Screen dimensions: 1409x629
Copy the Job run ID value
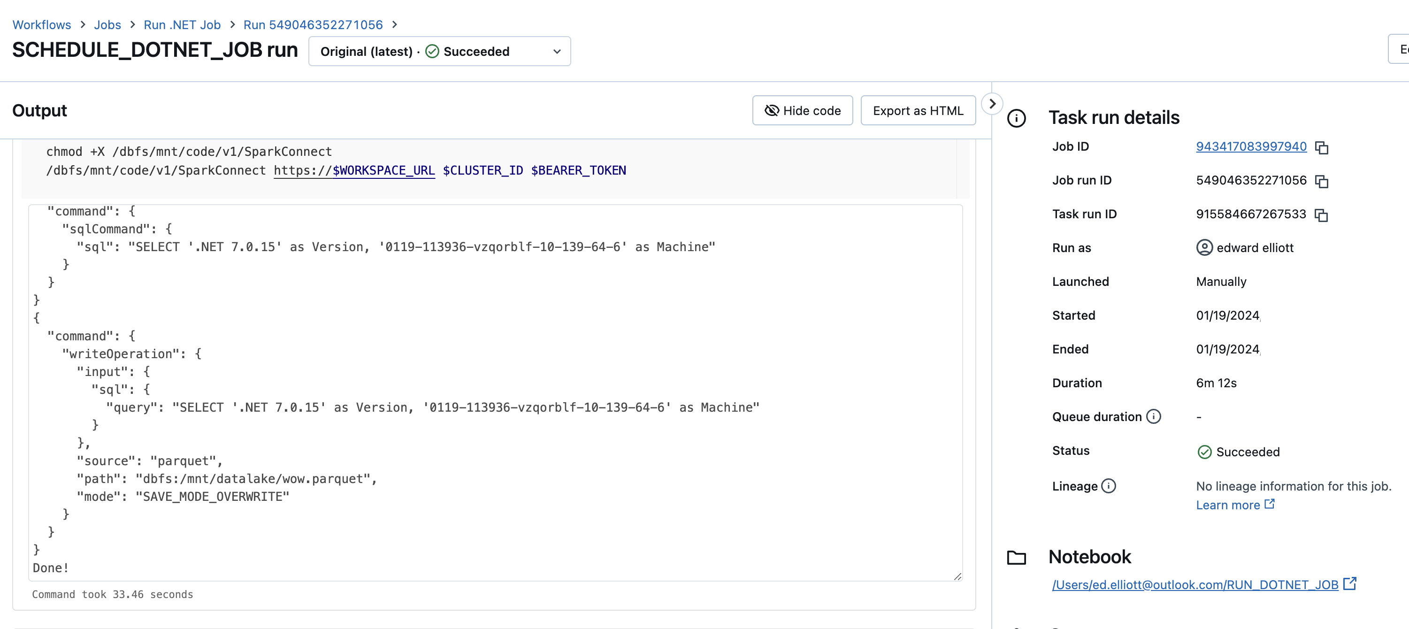point(1322,182)
